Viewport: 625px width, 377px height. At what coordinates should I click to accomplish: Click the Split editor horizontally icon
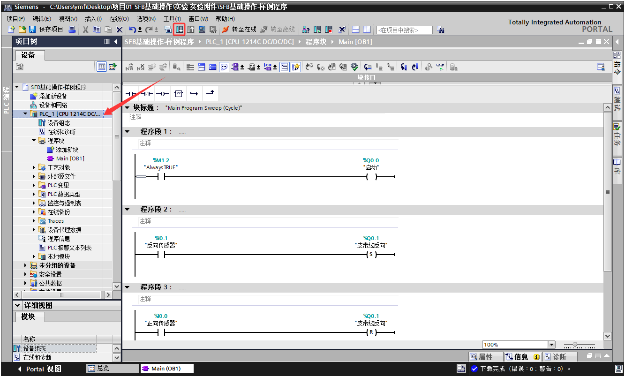(356, 30)
